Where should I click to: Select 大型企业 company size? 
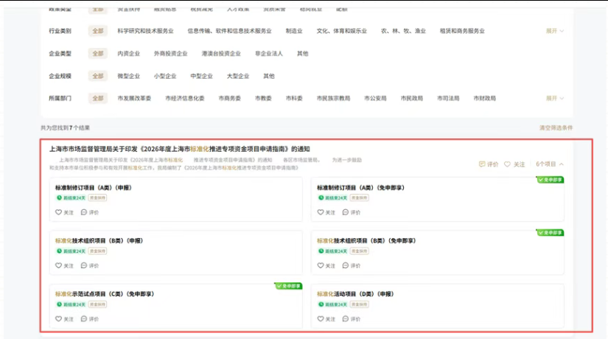point(238,76)
